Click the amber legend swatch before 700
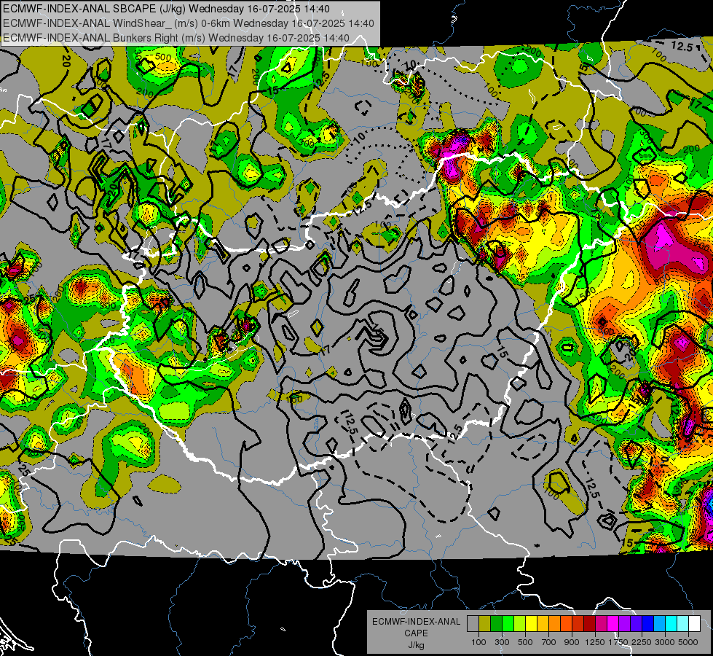This screenshot has width=713, height=656. click(543, 624)
